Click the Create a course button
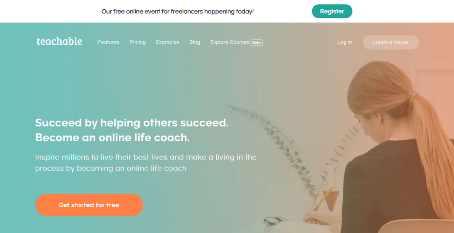 tap(391, 42)
